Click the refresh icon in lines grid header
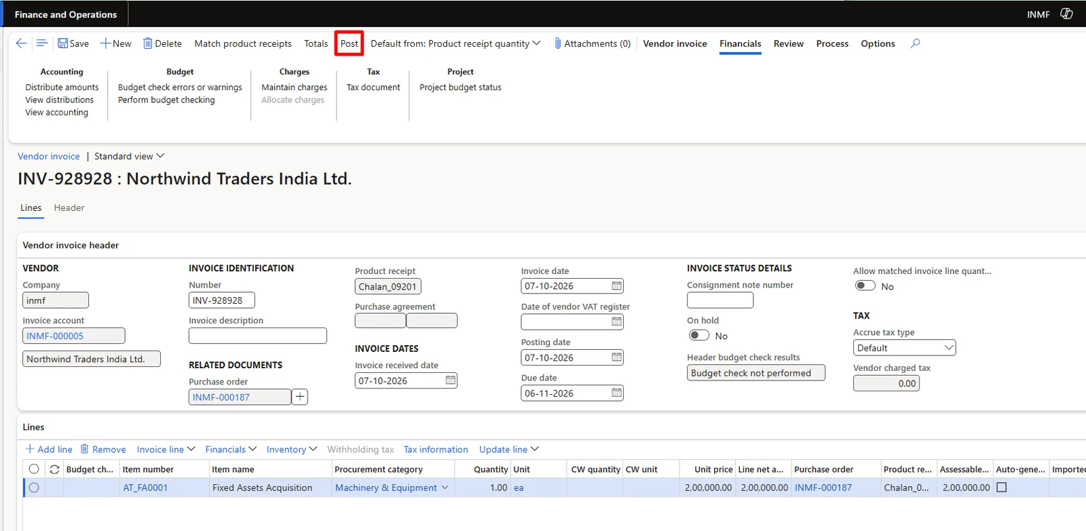The image size is (1086, 531). (55, 469)
